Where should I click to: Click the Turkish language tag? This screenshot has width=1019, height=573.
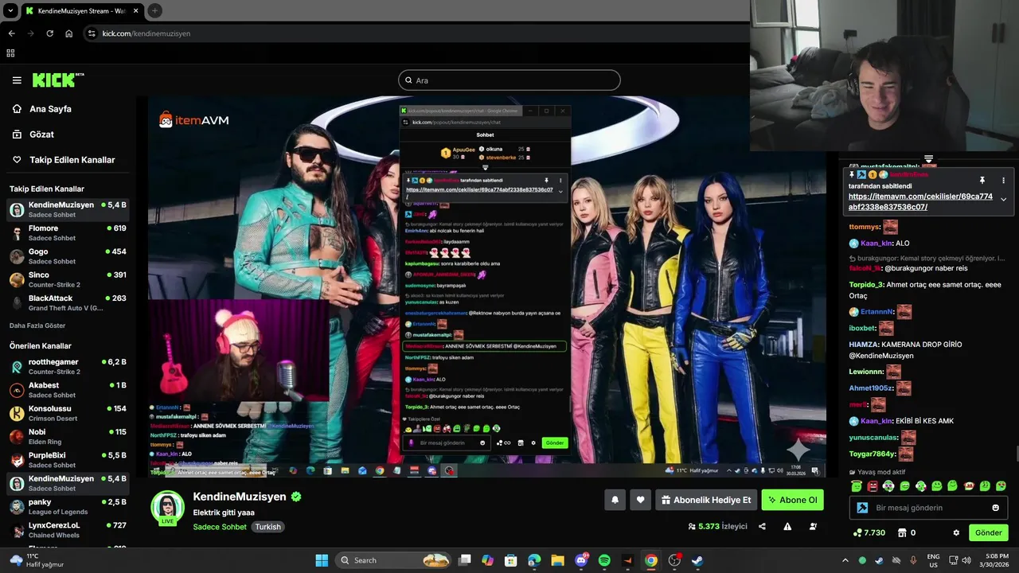(x=267, y=527)
